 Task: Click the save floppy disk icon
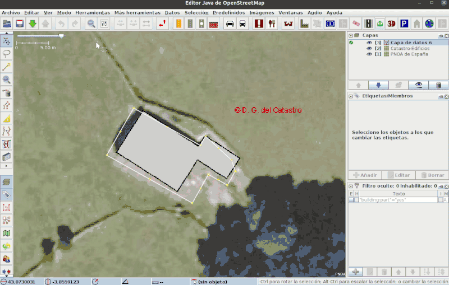click(20, 24)
